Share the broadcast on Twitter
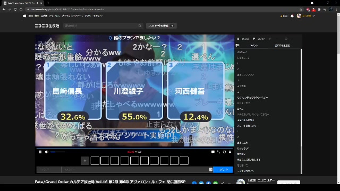 [201, 183]
